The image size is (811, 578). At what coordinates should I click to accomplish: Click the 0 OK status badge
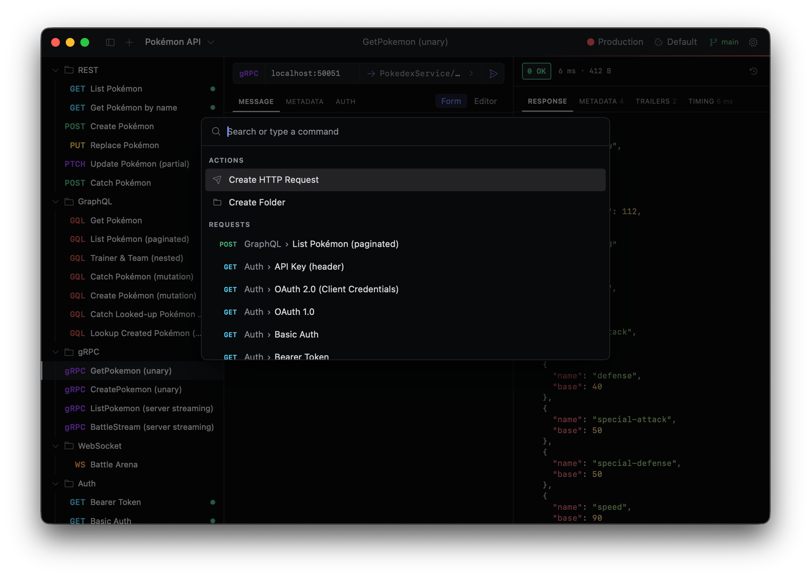(536, 71)
